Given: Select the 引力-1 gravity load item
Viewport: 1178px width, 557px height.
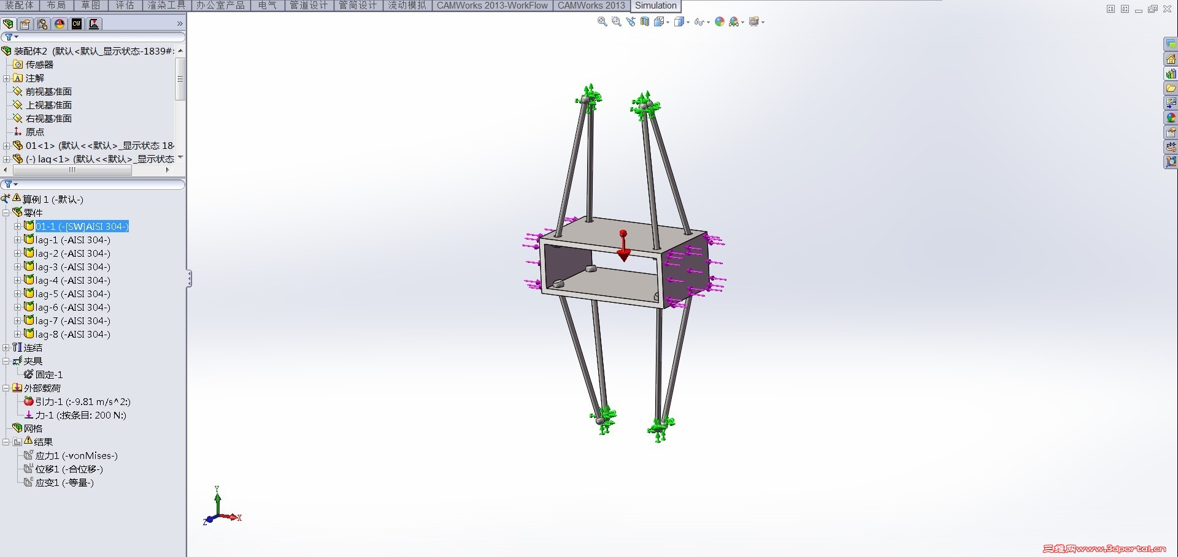Looking at the screenshot, I should click(83, 402).
